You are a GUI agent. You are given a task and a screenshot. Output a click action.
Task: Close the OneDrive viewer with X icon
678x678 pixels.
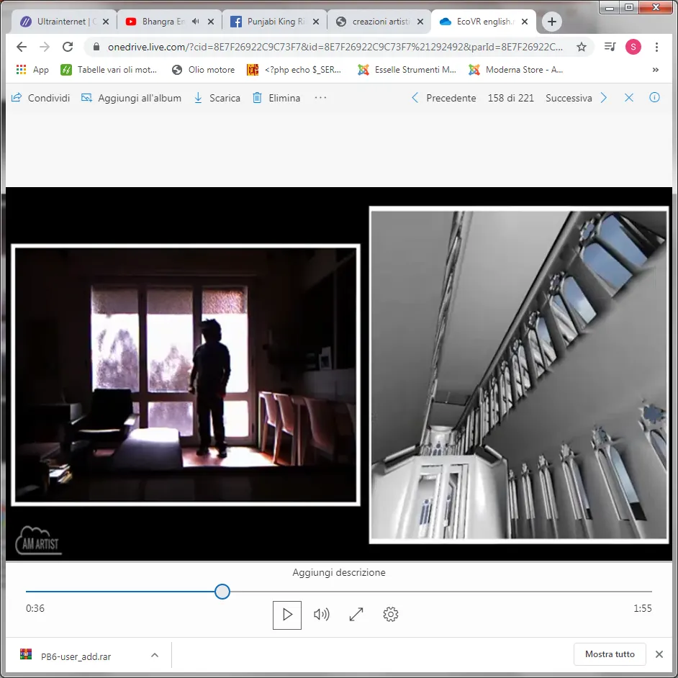(x=629, y=98)
